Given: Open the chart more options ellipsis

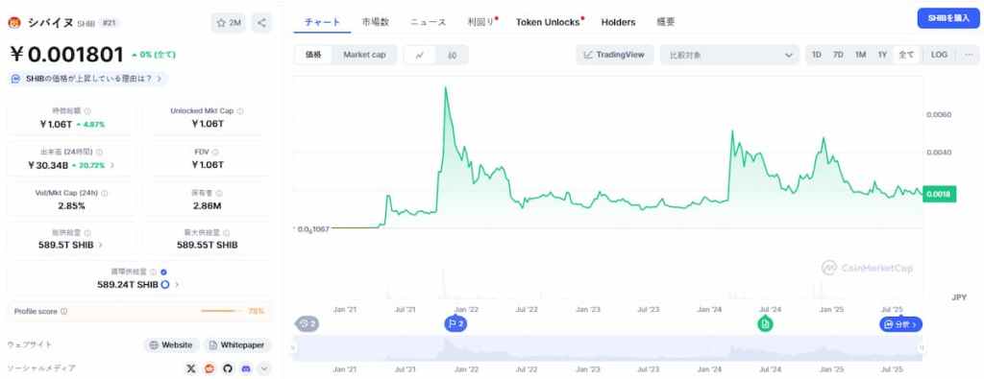Looking at the screenshot, I should 969,55.
